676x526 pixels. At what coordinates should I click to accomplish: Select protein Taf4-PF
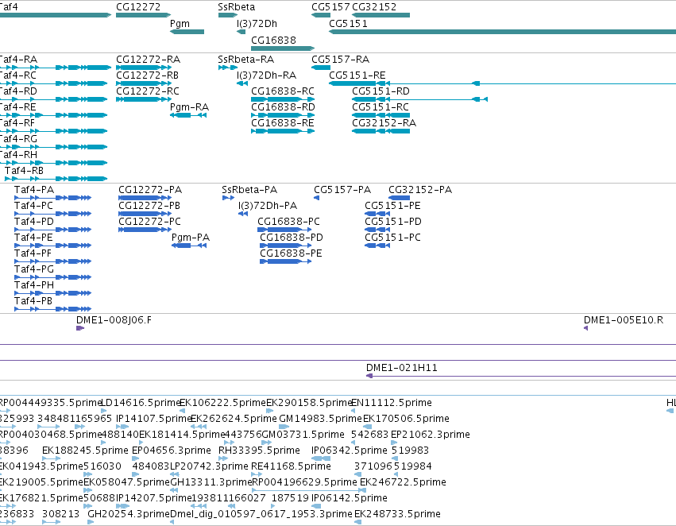point(52,261)
